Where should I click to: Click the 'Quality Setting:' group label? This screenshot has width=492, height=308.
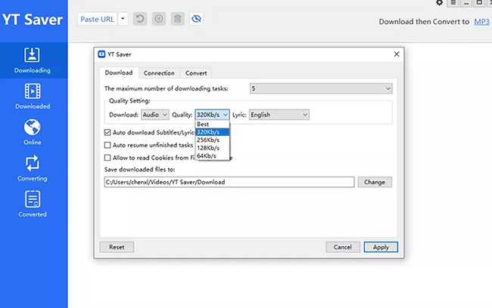pyautogui.click(x=129, y=101)
